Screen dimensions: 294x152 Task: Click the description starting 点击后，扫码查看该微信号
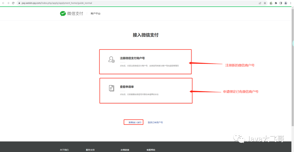(139, 94)
